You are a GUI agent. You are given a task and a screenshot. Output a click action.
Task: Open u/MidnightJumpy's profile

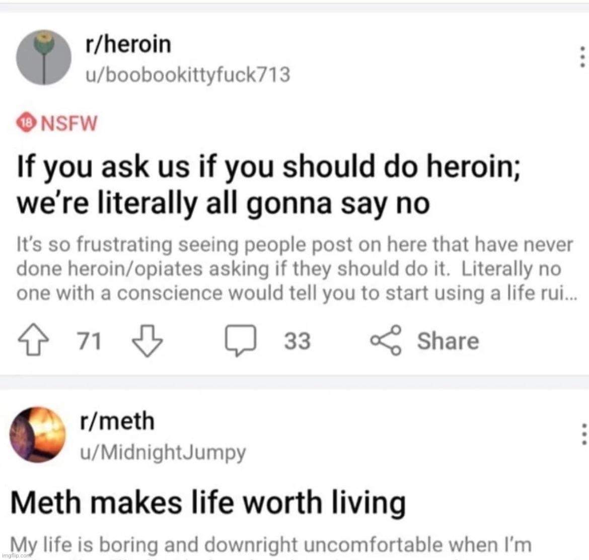pyautogui.click(x=163, y=452)
